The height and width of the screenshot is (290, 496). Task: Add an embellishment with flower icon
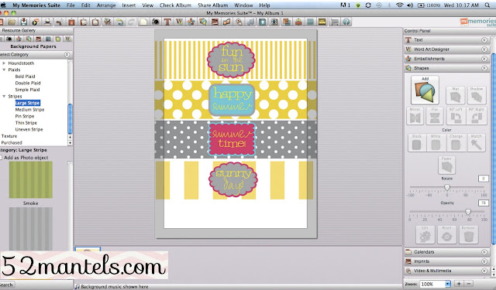(191, 22)
